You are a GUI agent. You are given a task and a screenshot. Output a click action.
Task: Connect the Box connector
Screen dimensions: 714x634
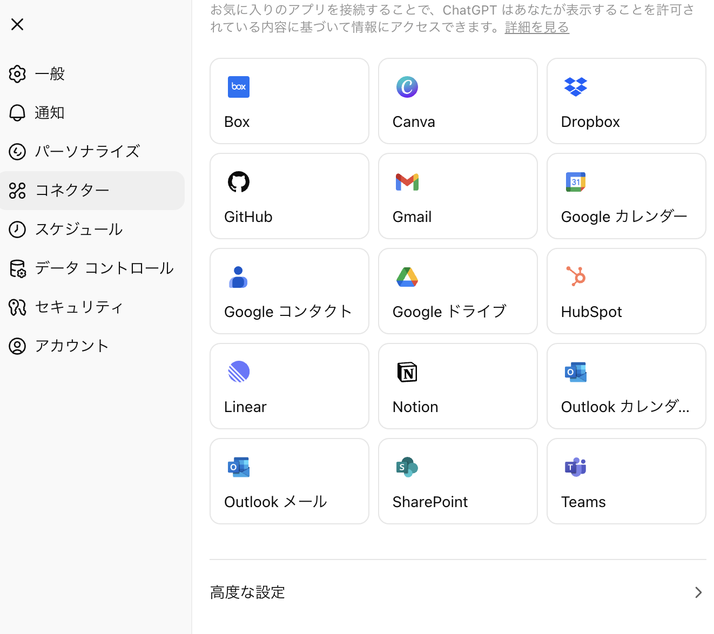pyautogui.click(x=289, y=101)
